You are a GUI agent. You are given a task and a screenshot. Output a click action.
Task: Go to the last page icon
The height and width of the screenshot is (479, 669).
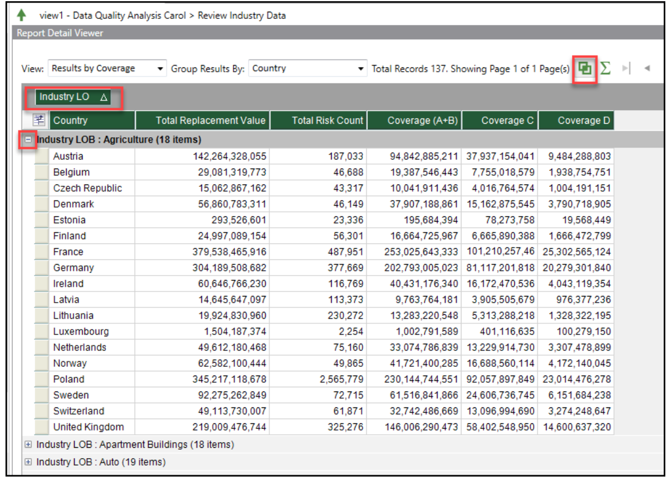pos(626,69)
